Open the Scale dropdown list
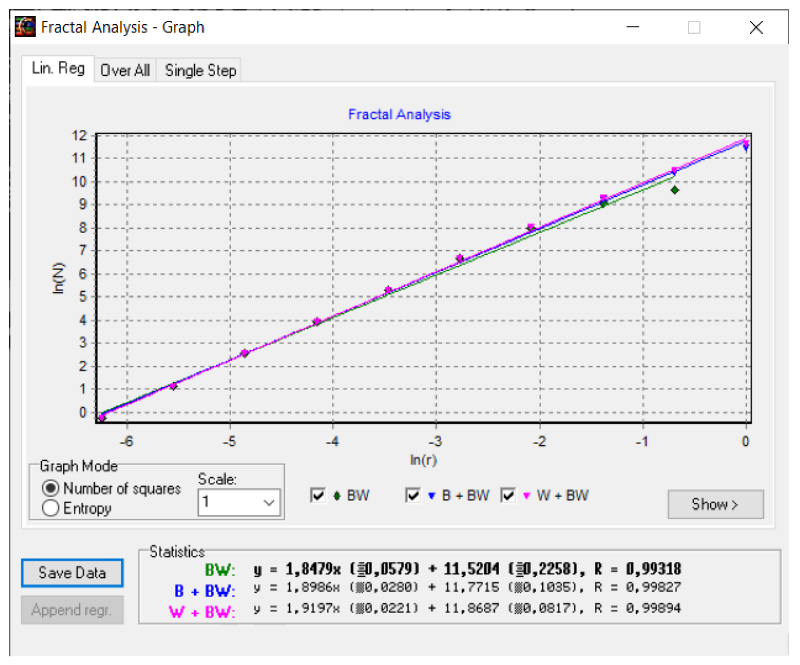The height and width of the screenshot is (665, 800). pos(269,502)
